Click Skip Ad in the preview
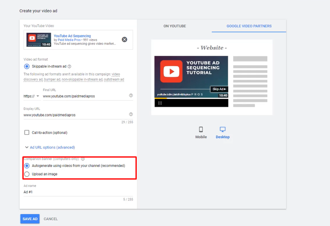330x226 pixels. [219, 89]
